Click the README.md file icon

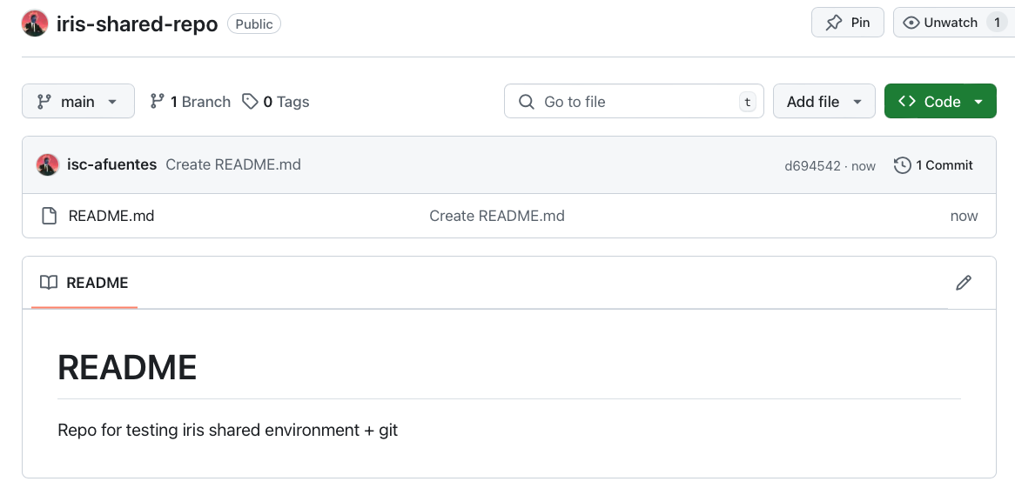click(x=50, y=216)
